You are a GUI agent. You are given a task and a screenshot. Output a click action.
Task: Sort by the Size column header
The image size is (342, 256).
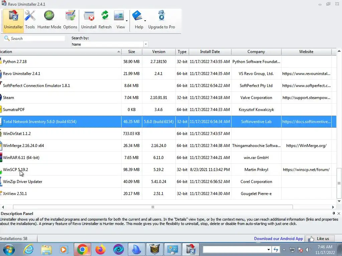point(132,52)
